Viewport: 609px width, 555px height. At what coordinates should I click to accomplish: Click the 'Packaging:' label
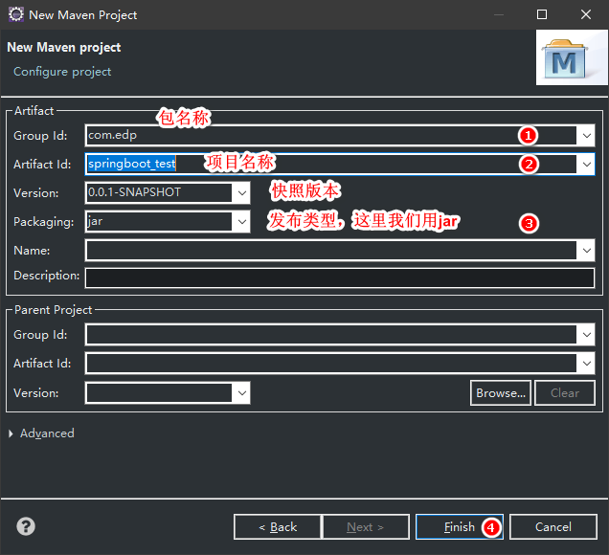(43, 222)
